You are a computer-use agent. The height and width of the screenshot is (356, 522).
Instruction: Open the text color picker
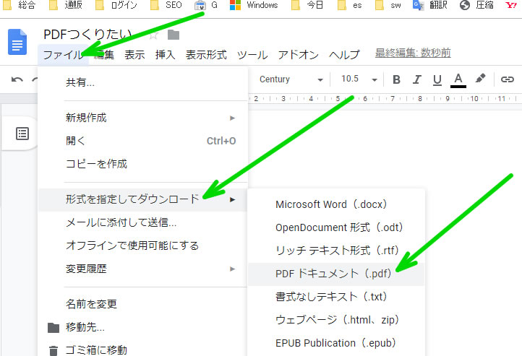458,79
